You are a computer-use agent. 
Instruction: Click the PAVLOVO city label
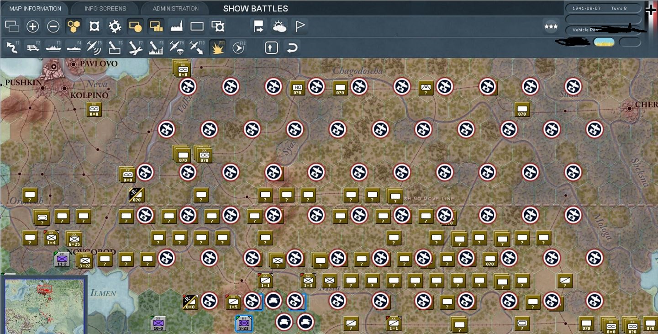(99, 64)
